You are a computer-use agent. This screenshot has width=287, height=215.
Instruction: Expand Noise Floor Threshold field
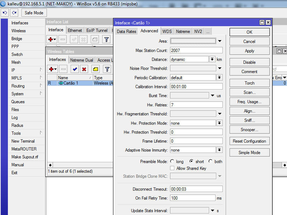[220, 68]
